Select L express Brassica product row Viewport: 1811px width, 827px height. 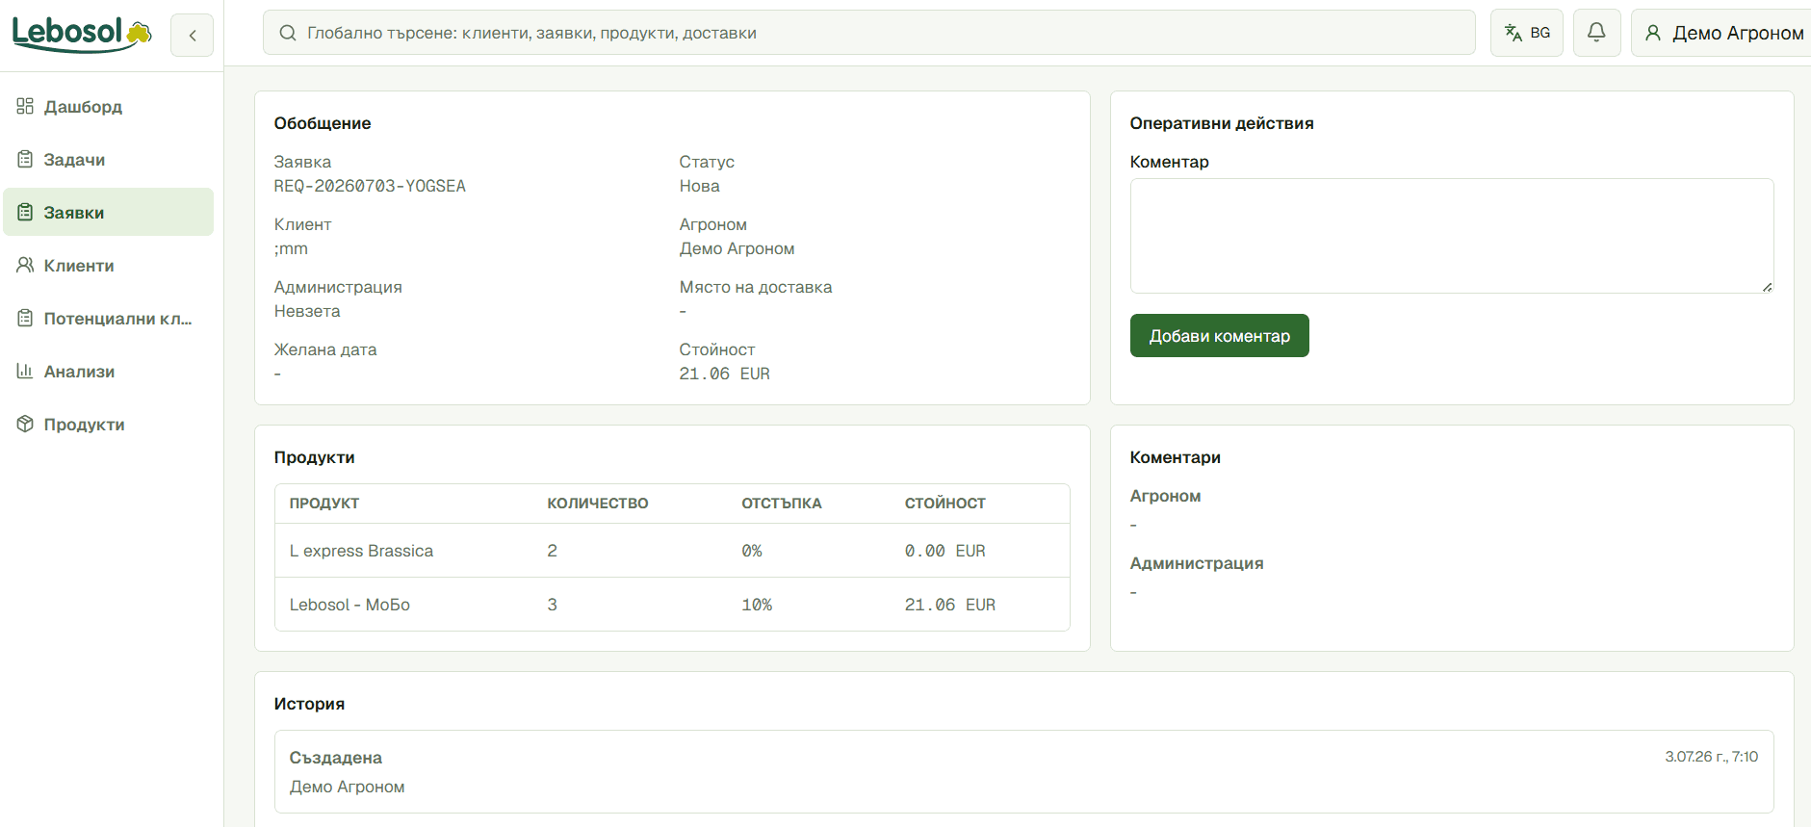point(672,551)
